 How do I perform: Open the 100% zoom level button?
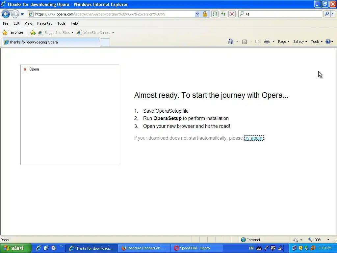coord(315,240)
